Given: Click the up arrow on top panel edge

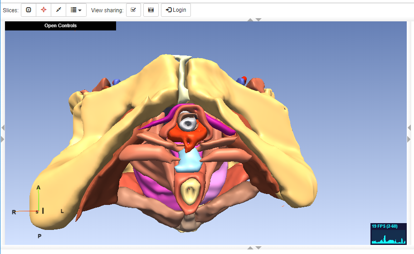Looking at the screenshot, I should click(249, 20).
